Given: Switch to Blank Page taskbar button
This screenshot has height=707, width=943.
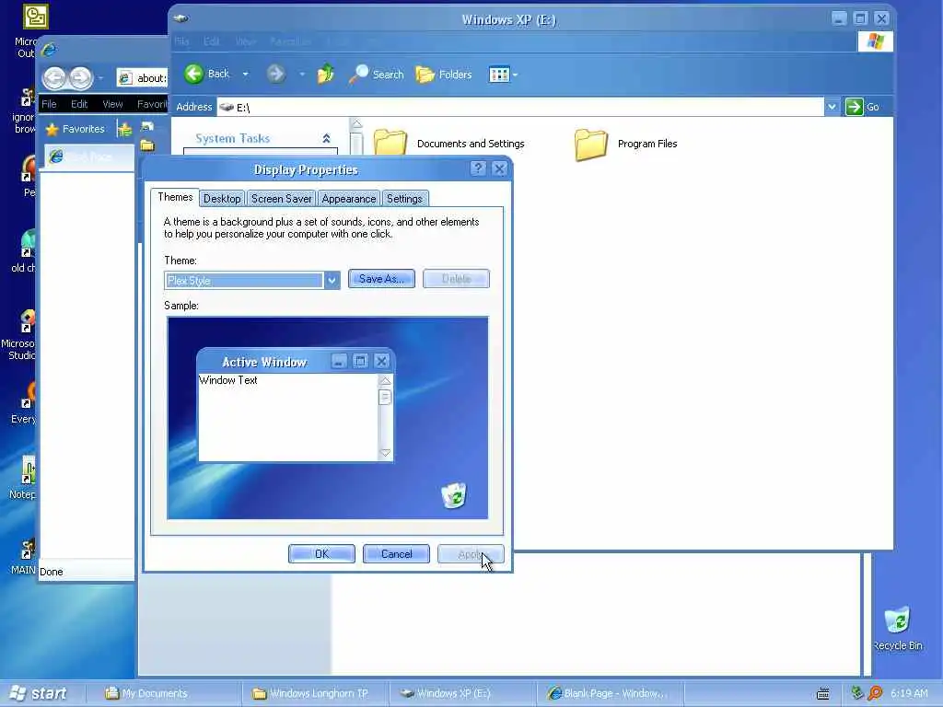Looking at the screenshot, I should pyautogui.click(x=609, y=693).
